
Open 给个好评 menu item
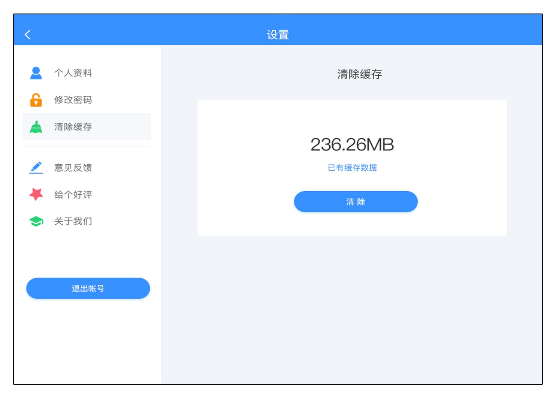(x=87, y=194)
